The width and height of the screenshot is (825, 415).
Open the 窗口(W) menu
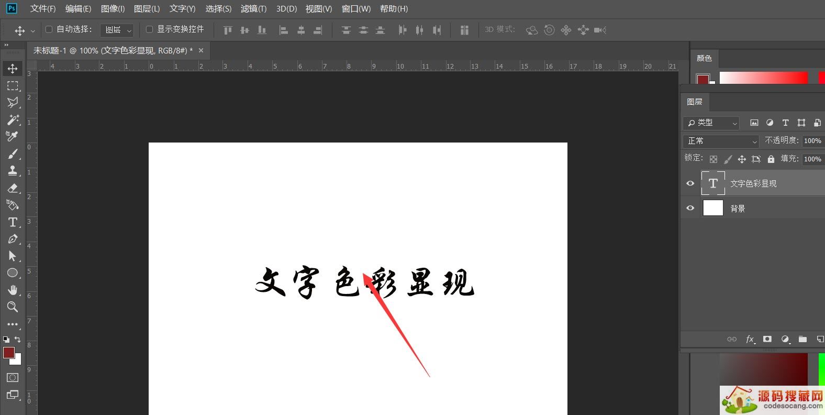pyautogui.click(x=356, y=9)
